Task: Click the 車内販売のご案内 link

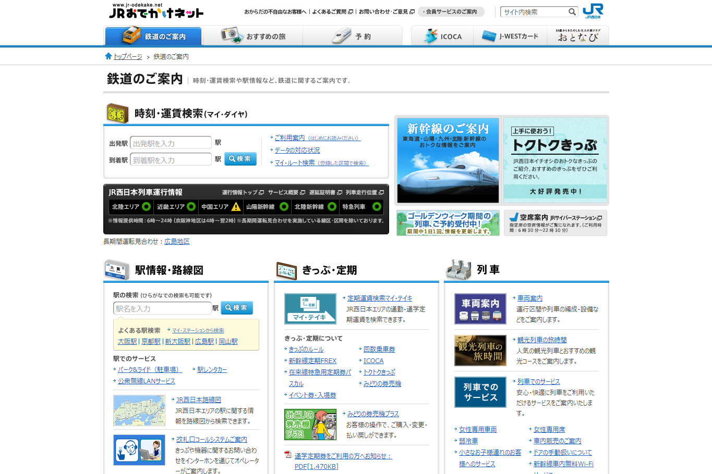Action: (x=557, y=441)
